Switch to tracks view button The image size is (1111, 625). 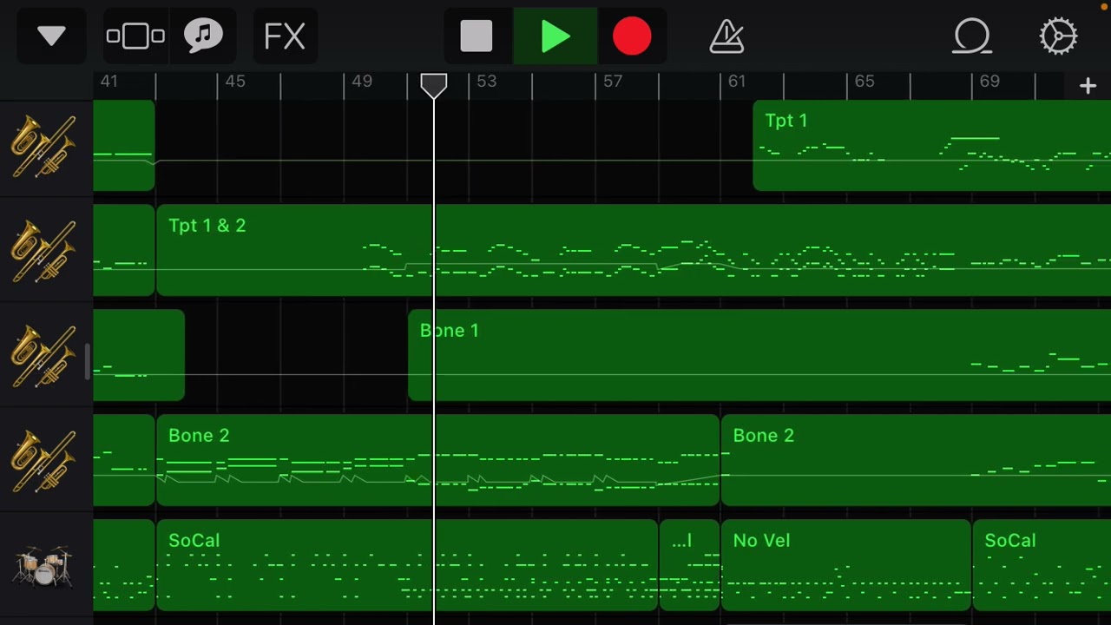coord(135,36)
